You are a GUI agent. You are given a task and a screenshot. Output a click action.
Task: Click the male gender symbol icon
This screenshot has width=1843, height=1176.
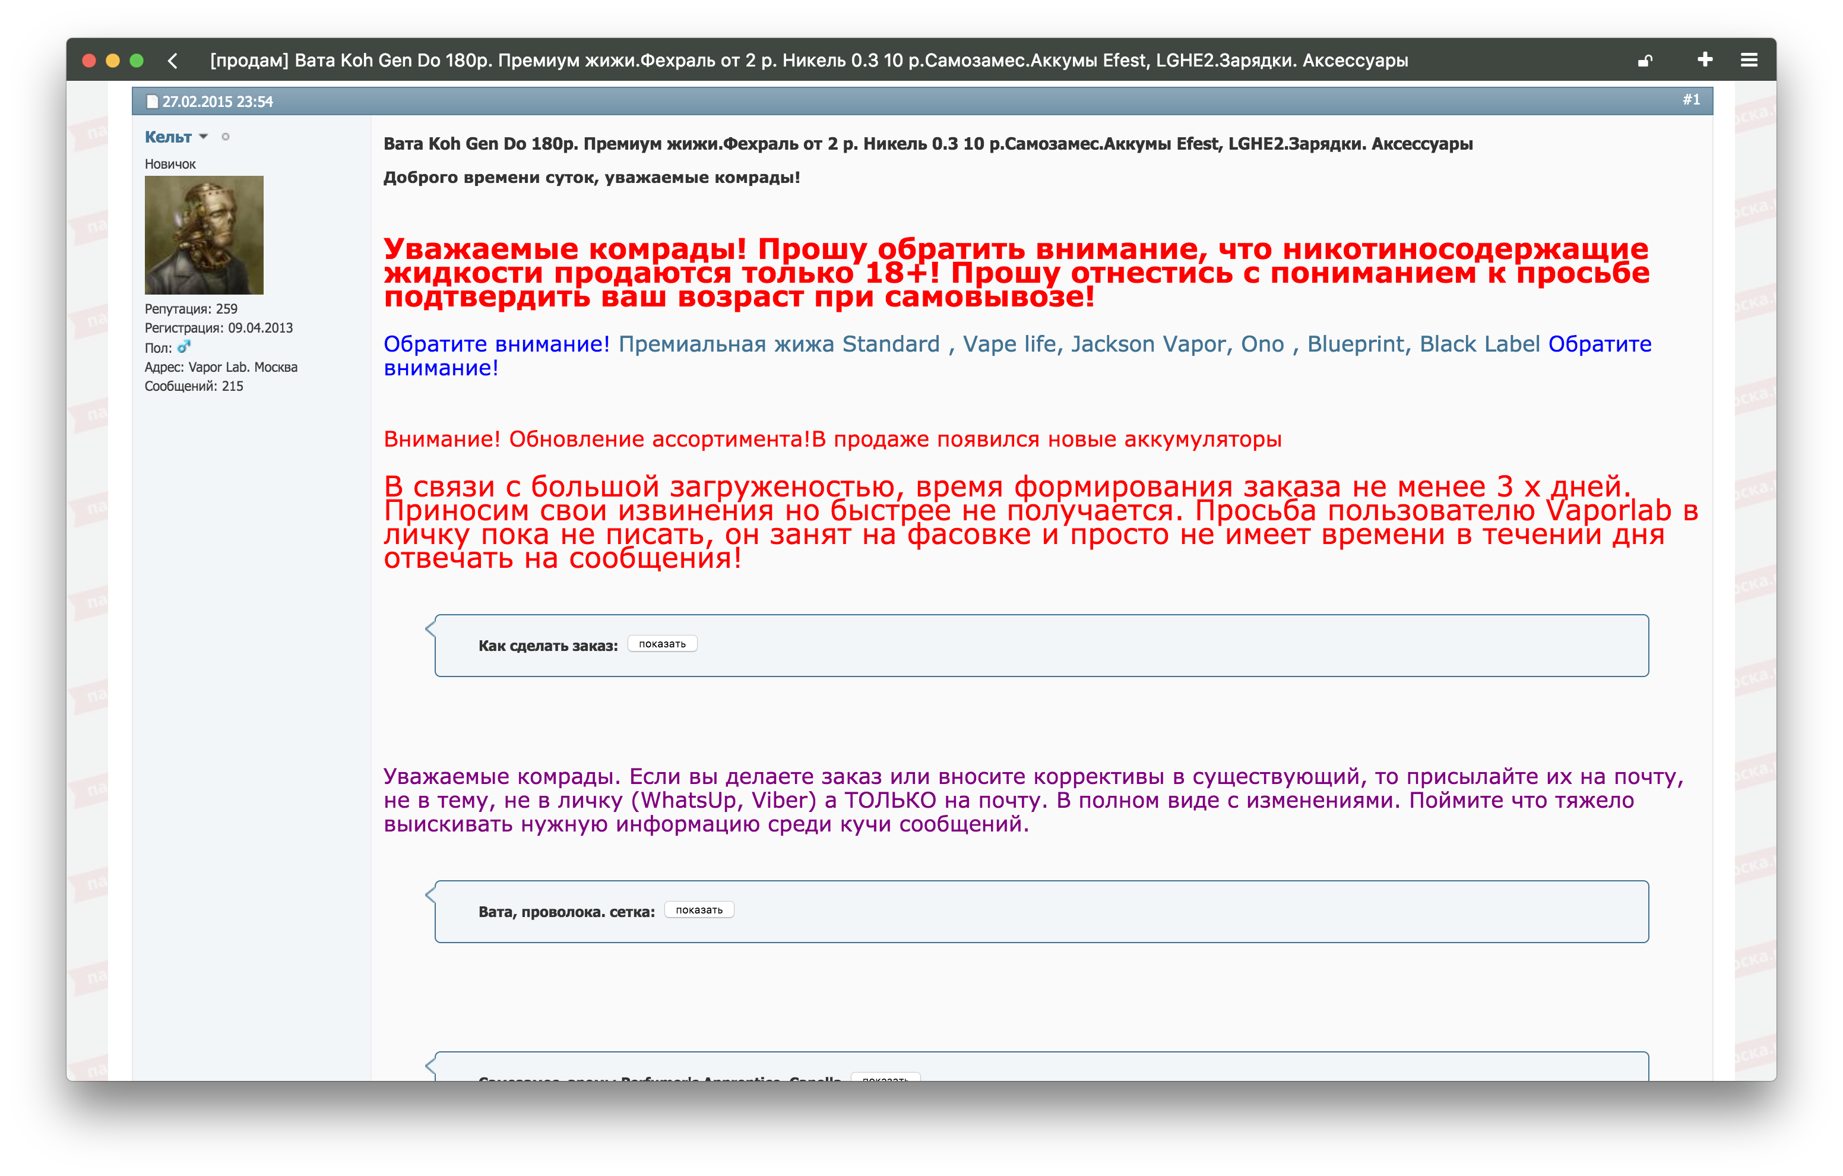tap(183, 347)
